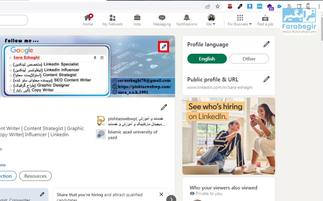
Task: Click the browser share page icon
Action: [208, 6]
